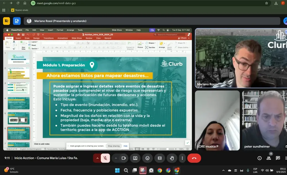Screen dimensions: 287x175
Task: Click the share screen icon
Action: [135, 158]
